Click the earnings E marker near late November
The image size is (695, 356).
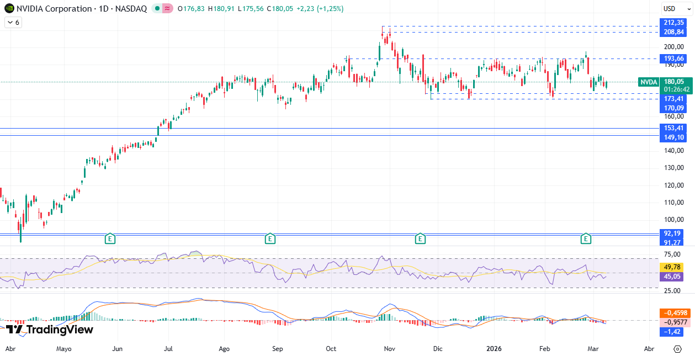pos(420,238)
